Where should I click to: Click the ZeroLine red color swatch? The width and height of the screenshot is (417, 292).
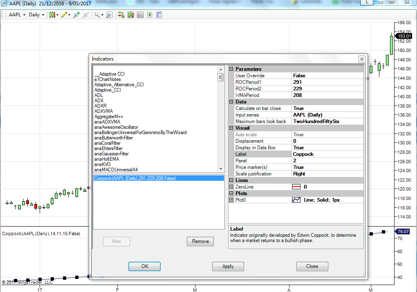pos(296,187)
